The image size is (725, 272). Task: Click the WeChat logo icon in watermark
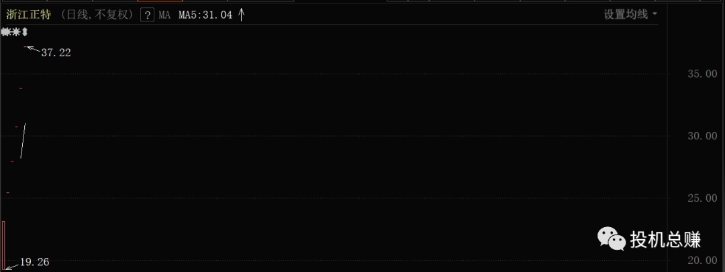tap(611, 238)
